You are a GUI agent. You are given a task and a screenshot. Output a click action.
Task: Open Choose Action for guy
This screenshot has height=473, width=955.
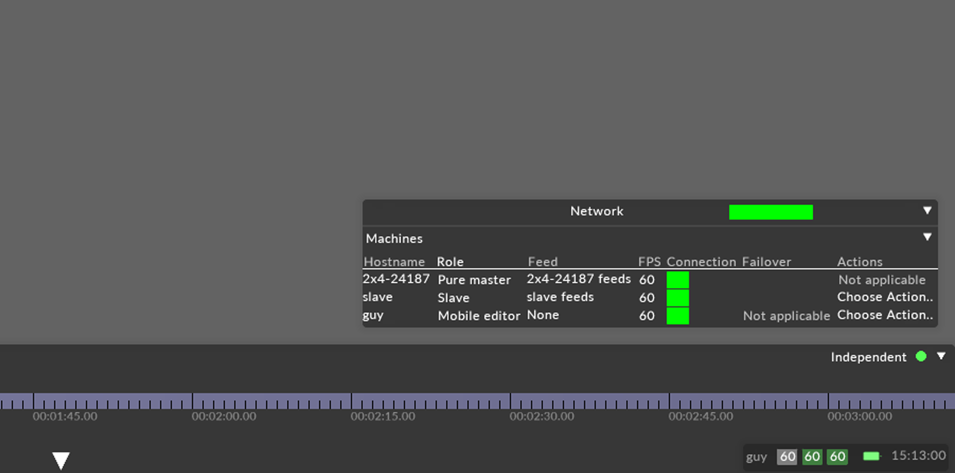(x=885, y=315)
